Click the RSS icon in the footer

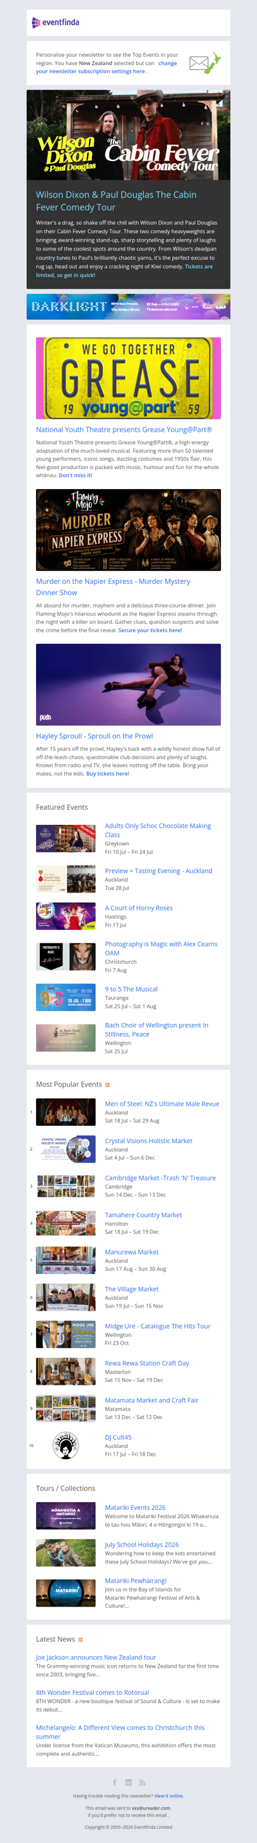tap(142, 1782)
